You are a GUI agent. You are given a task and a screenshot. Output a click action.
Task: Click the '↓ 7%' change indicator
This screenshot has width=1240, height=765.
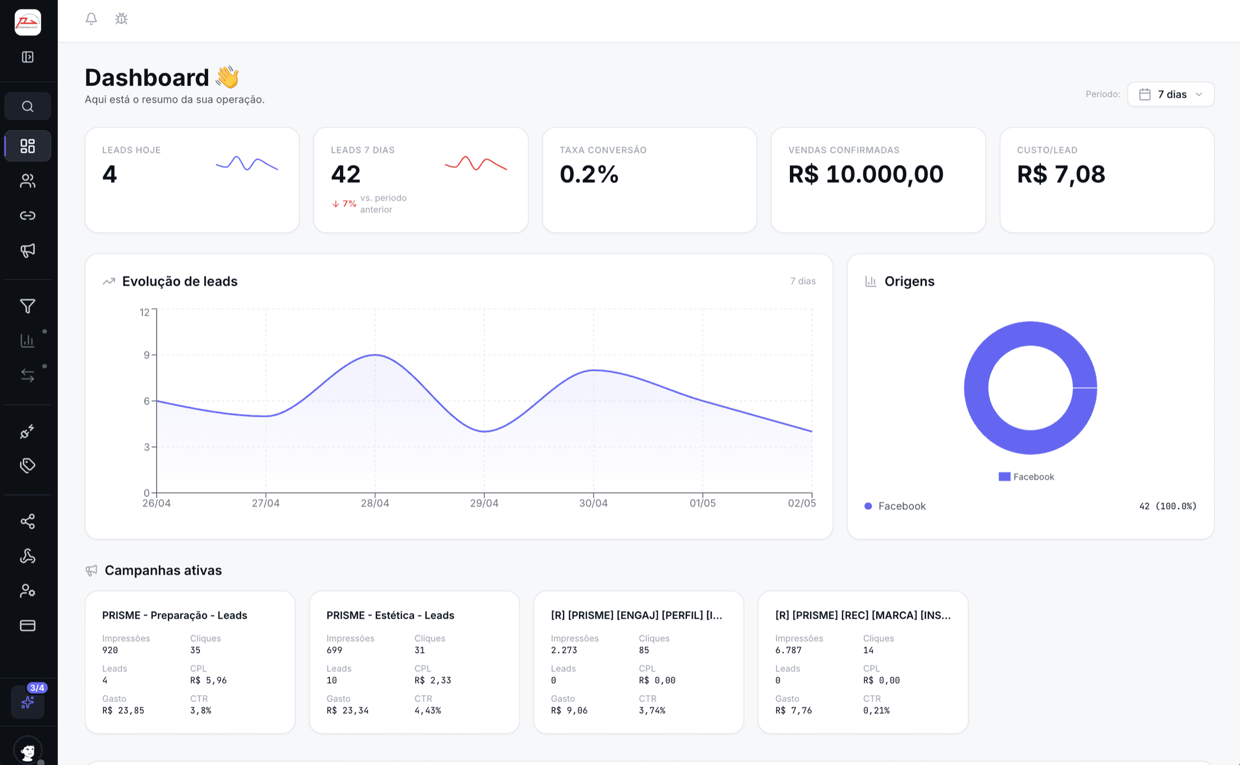coord(344,204)
